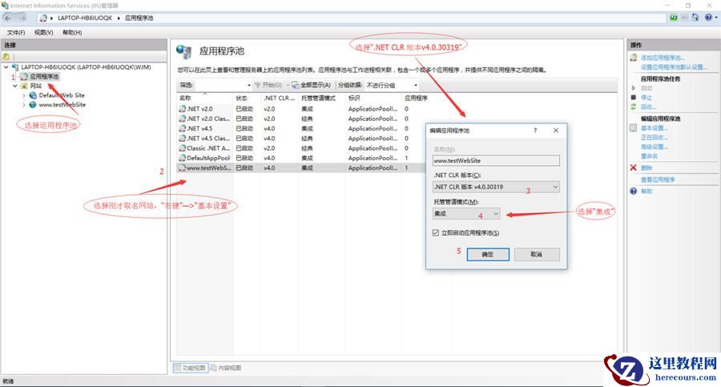This screenshot has width=721, height=387.
Task: Click the 基本设置 icon in actions pane
Action: (634, 128)
